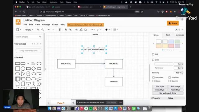
Task: Select the note page shape
Action: pyautogui.click(x=17, y=84)
